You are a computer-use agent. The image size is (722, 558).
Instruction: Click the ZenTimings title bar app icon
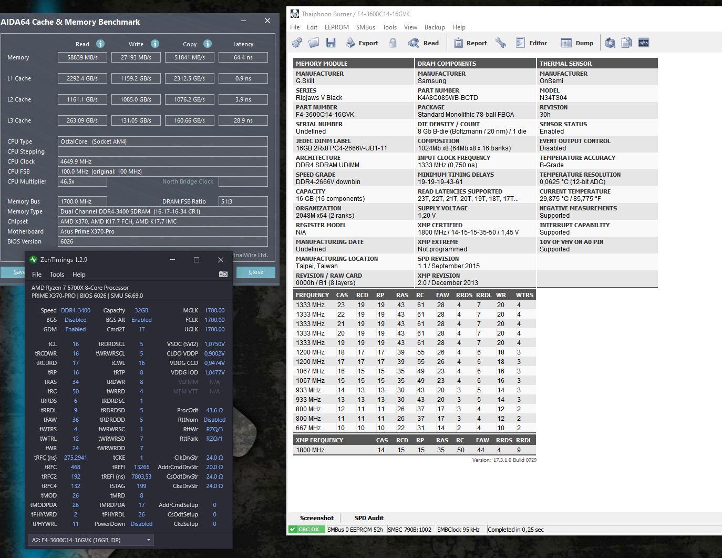tap(34, 259)
